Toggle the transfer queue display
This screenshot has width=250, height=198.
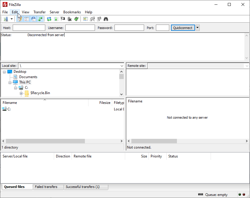[40, 19]
